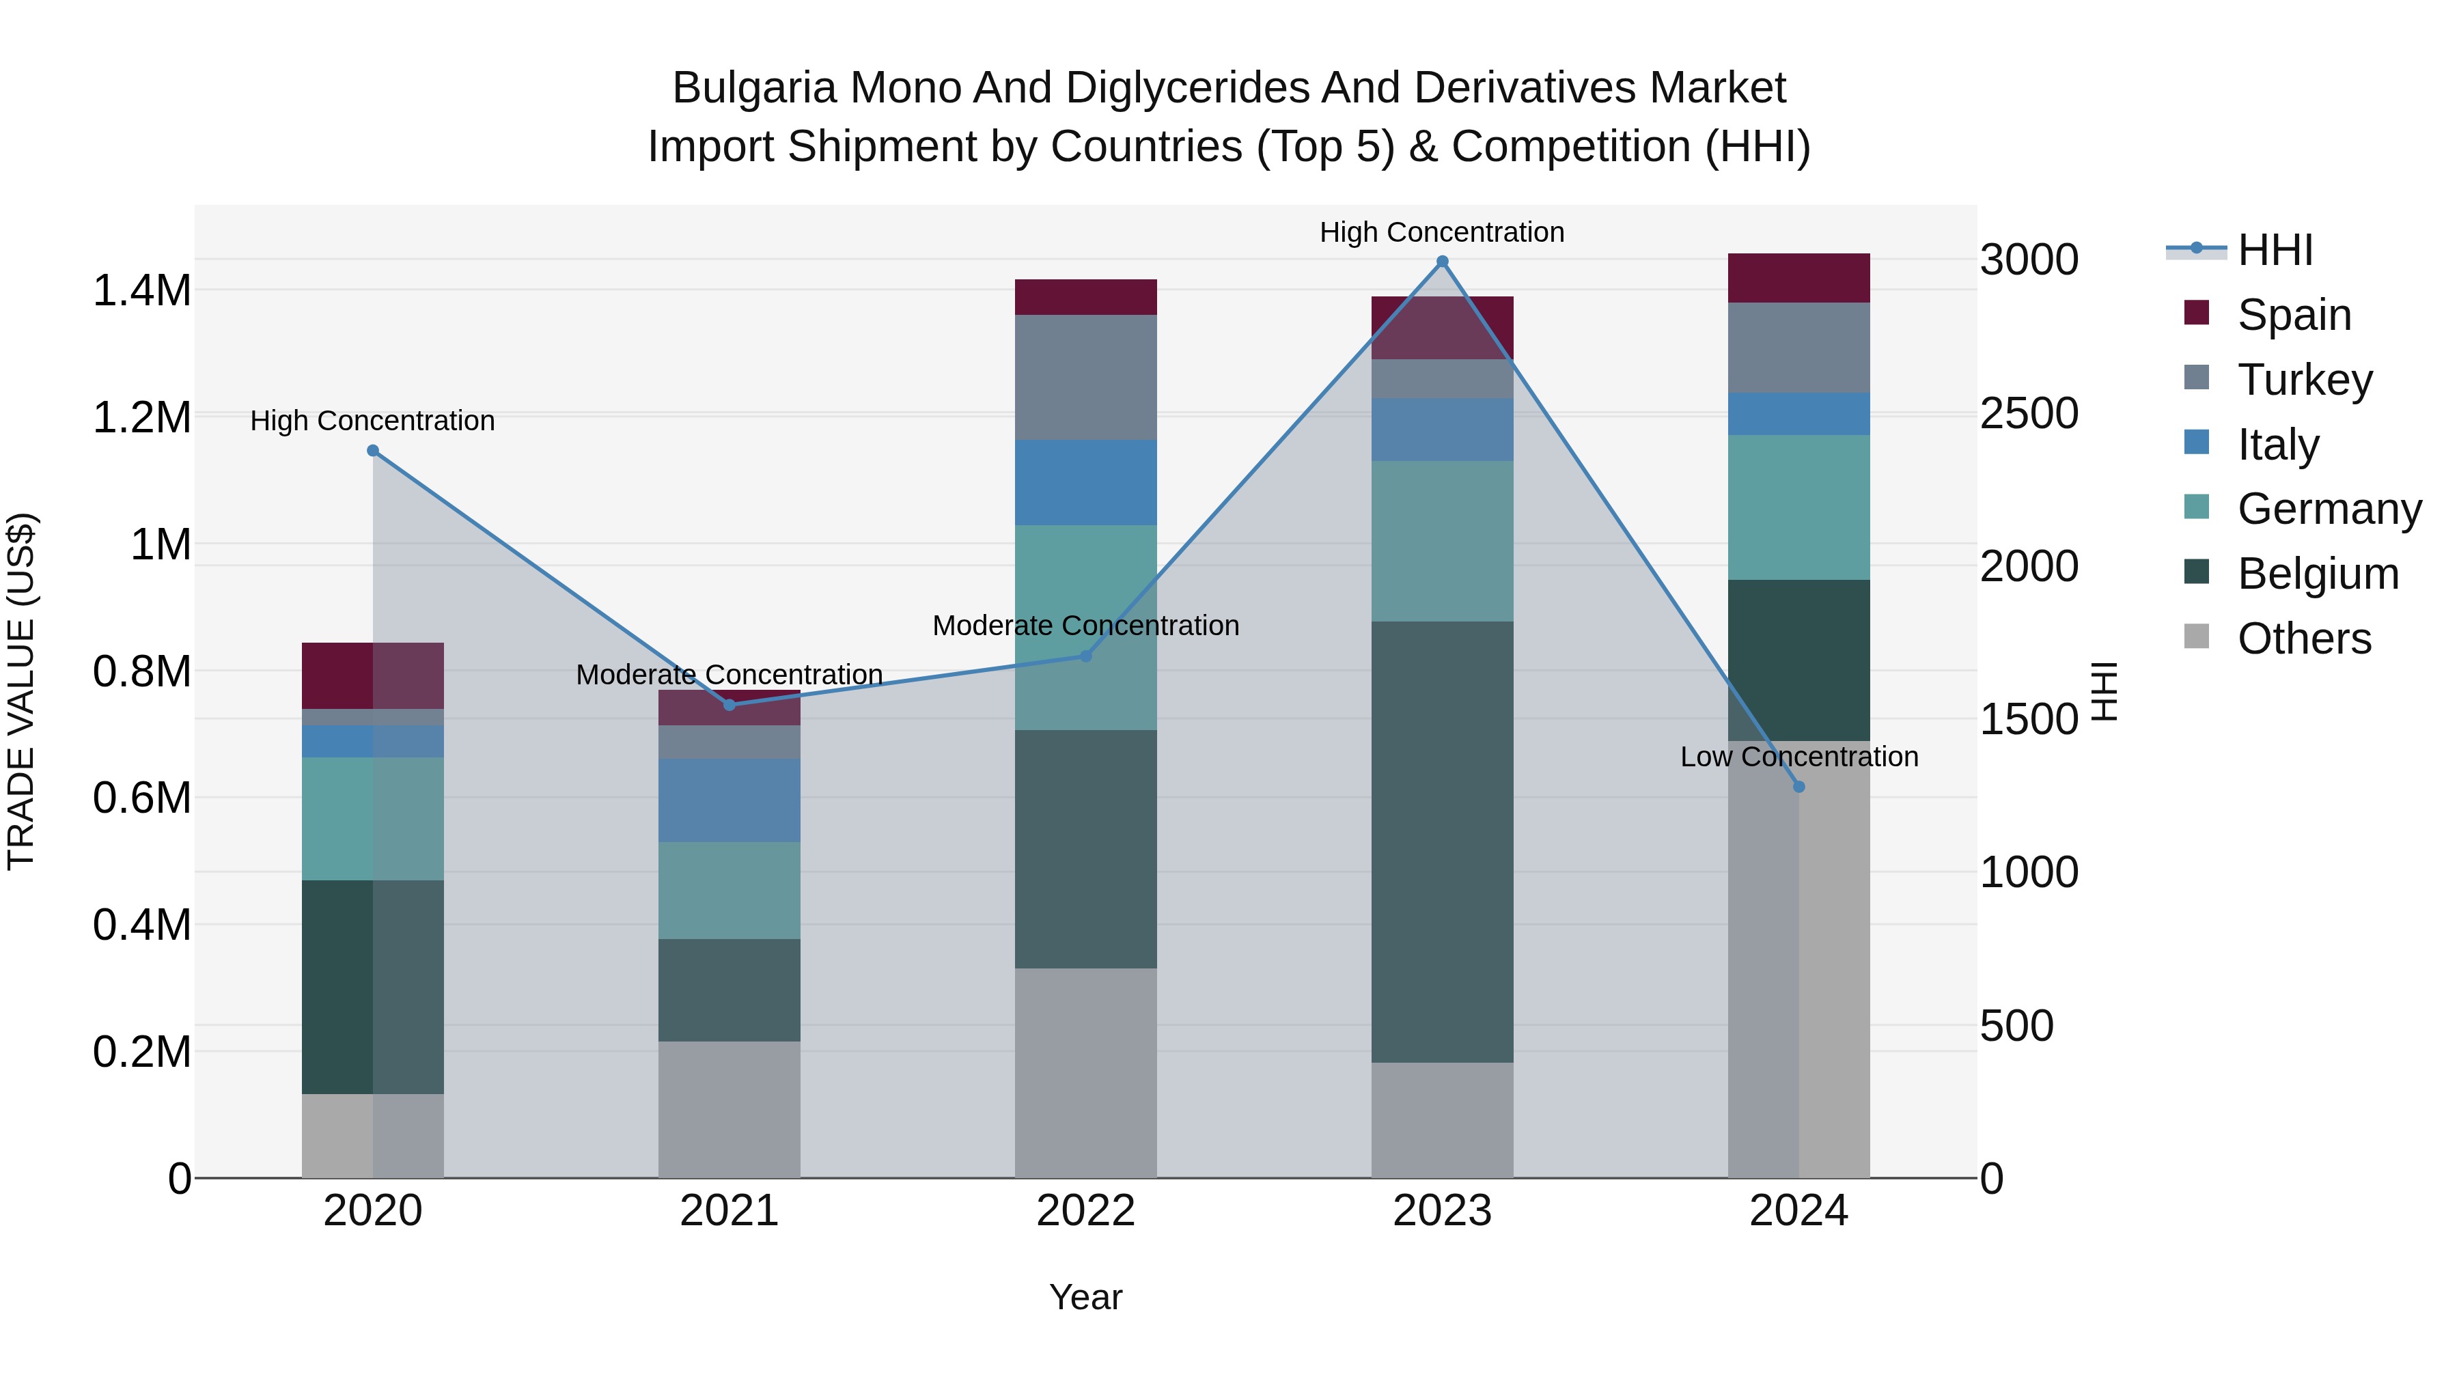Select the 2022 HHI data point

1085,656
